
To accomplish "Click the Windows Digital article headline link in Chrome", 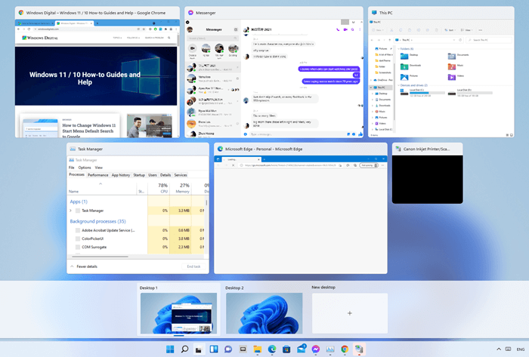I will [x=88, y=131].
